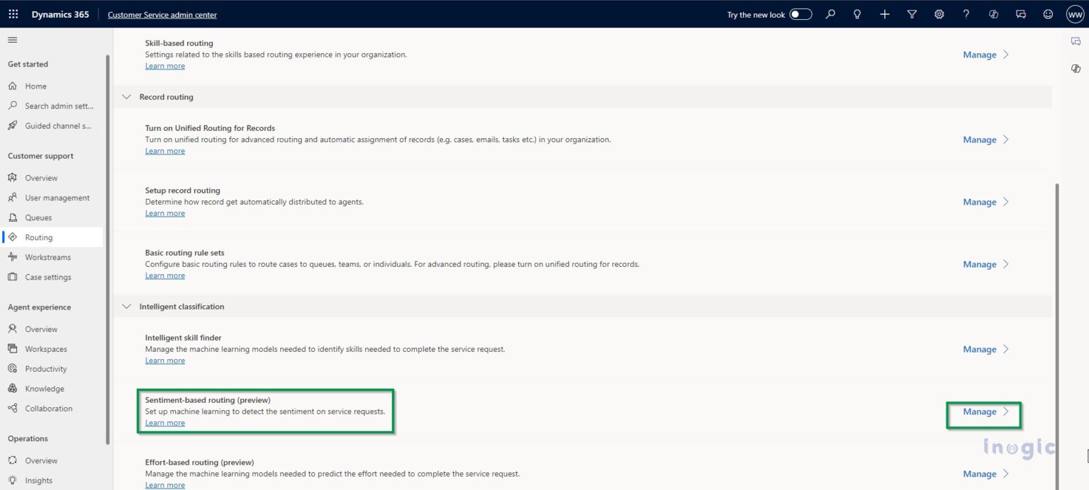Open Learn more under Skill-based routing
The height and width of the screenshot is (490, 1089).
coord(164,65)
